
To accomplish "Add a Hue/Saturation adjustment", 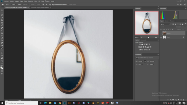I will (x=139, y=47).
